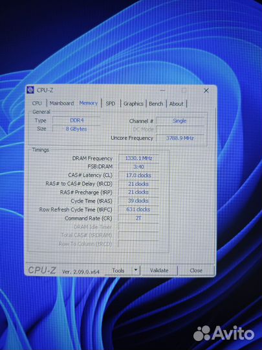Click the 631 clocks tRFC value
Screen dimensions: 262x350
(139, 209)
